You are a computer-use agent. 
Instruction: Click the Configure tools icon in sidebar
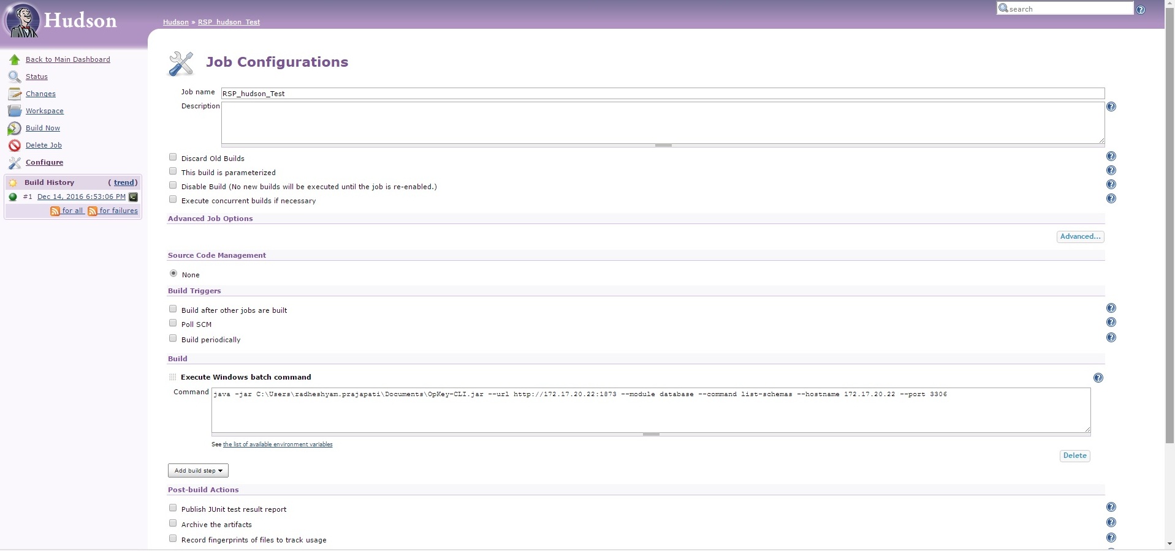[15, 163]
